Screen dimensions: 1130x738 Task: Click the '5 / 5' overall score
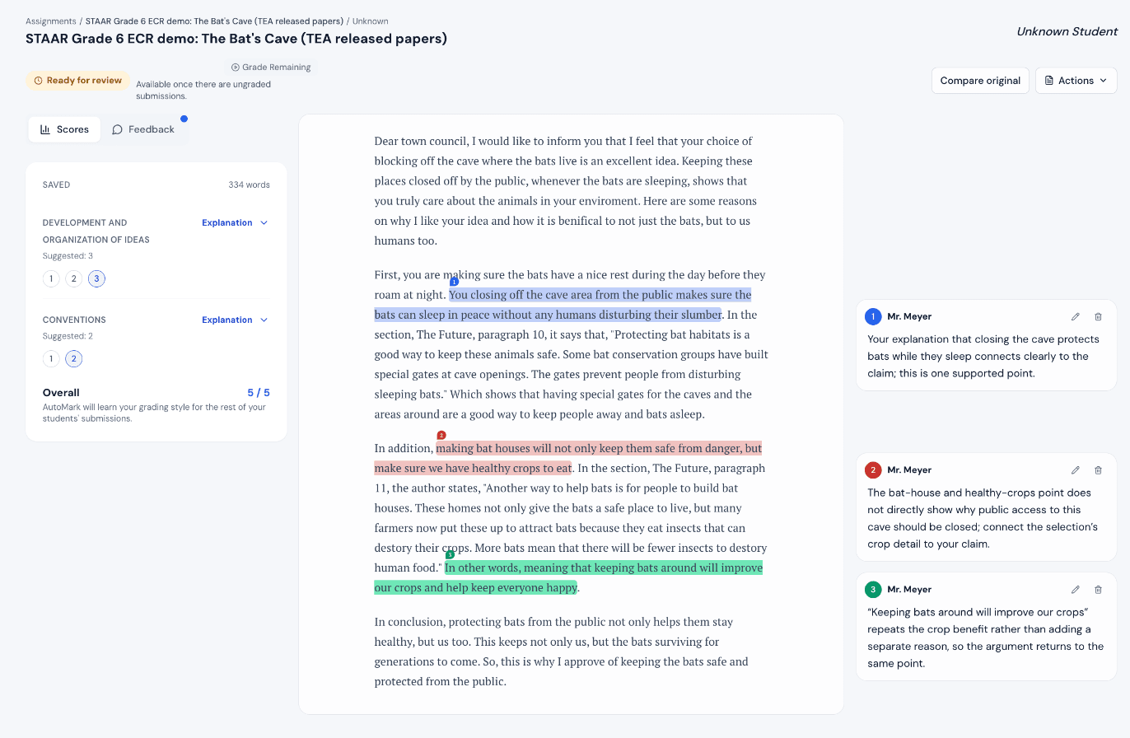pos(259,393)
